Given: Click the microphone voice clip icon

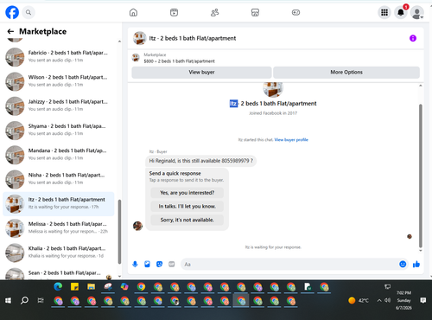Looking at the screenshot, I should [x=135, y=264].
